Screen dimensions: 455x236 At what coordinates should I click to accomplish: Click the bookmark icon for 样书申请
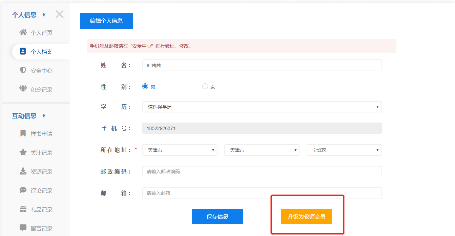point(23,133)
